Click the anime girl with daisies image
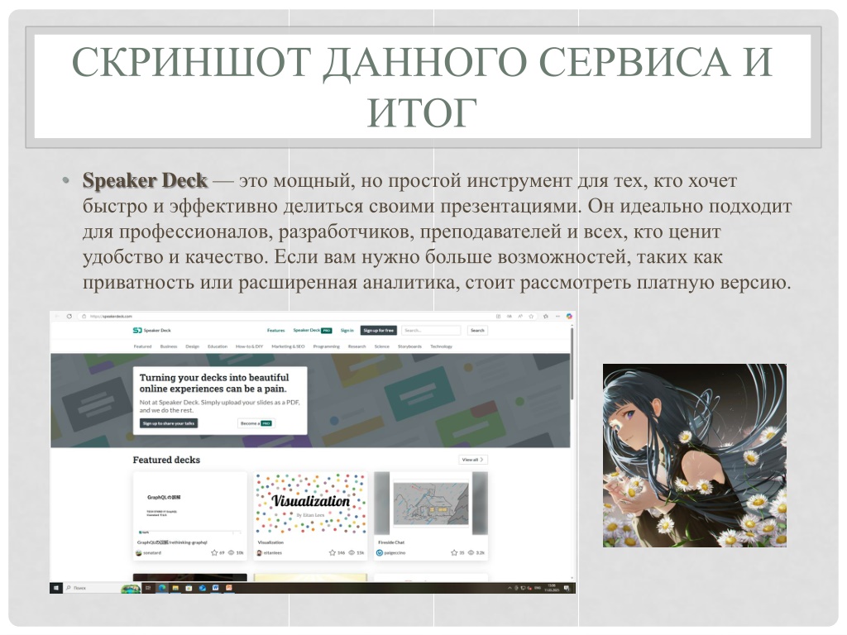 pyautogui.click(x=694, y=456)
